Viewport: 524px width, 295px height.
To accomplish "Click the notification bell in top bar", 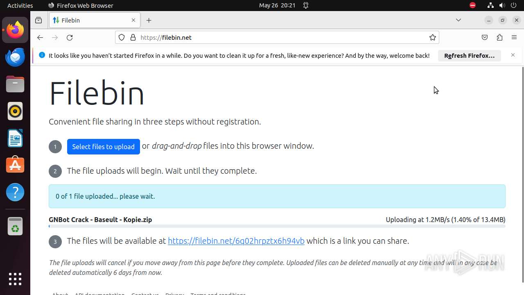I will [x=306, y=5].
